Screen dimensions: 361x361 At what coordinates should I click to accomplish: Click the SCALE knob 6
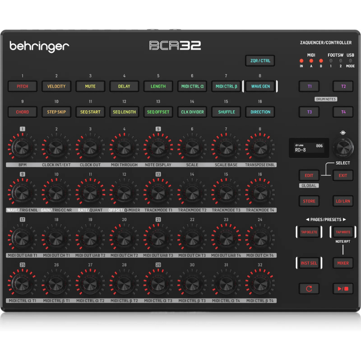point(192,147)
